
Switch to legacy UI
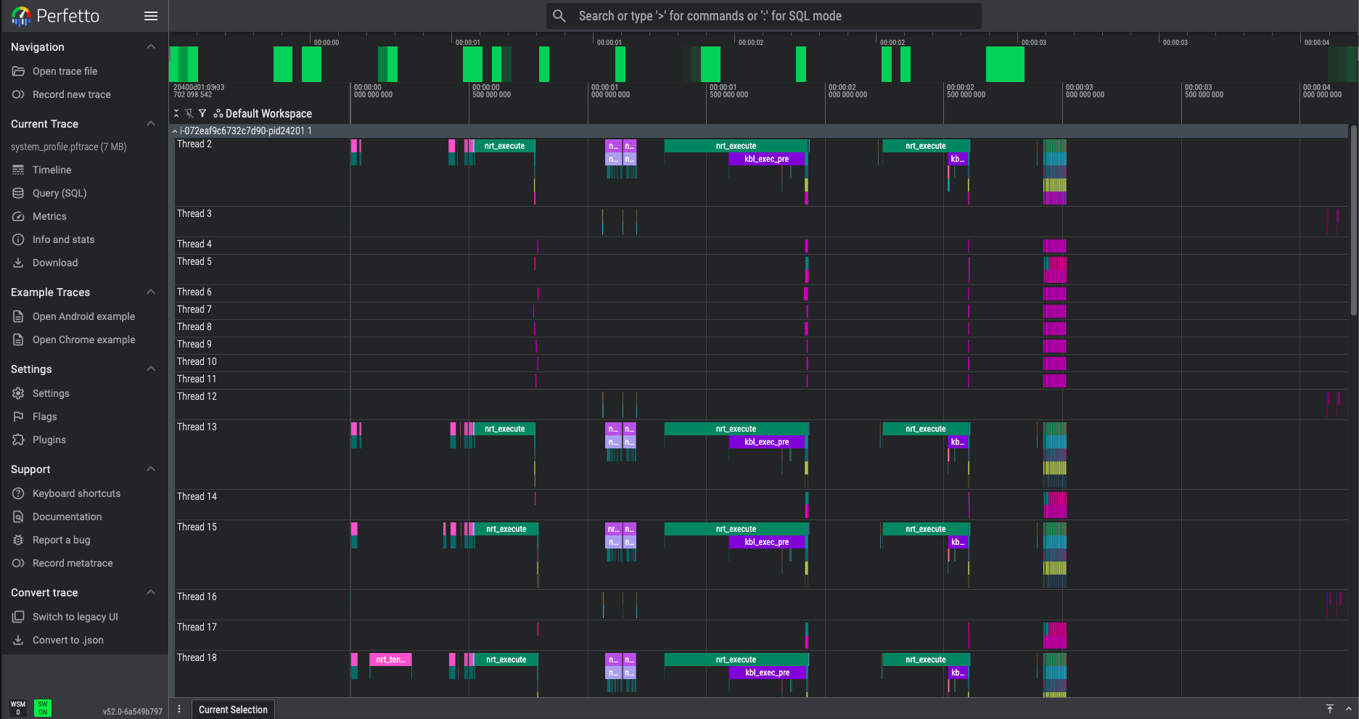[75, 617]
